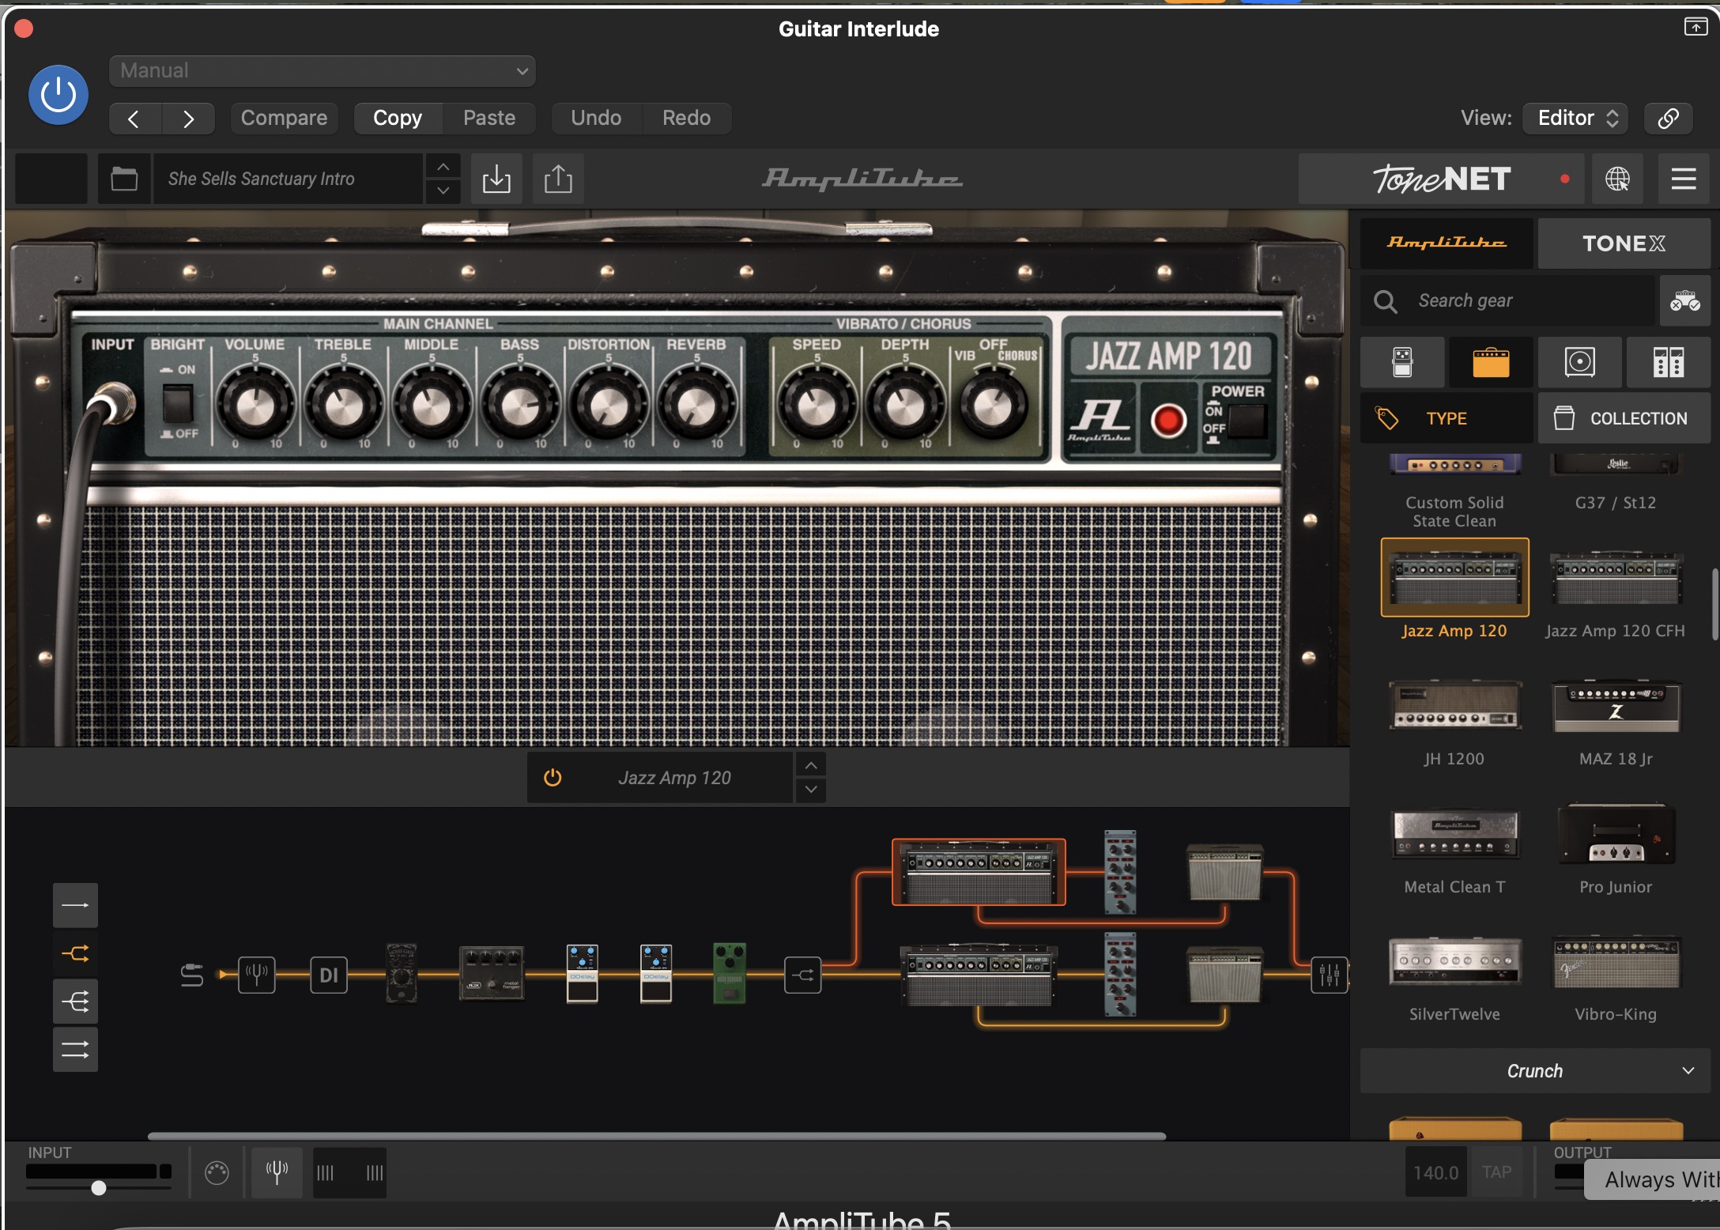Expand the Crunch category section

[1535, 1071]
